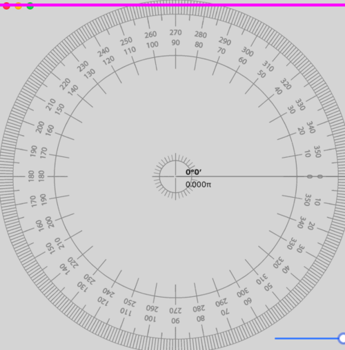Click the upright 120 scale label
The width and height of the screenshot is (345, 350).
coord(108,61)
